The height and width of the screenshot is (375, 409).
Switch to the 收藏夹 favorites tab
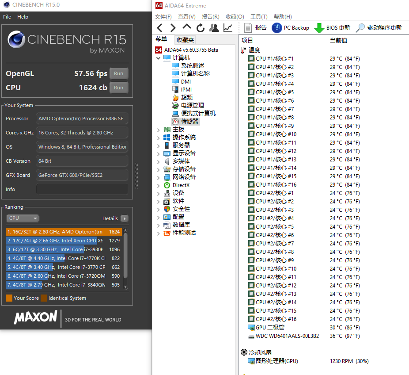[x=185, y=40]
